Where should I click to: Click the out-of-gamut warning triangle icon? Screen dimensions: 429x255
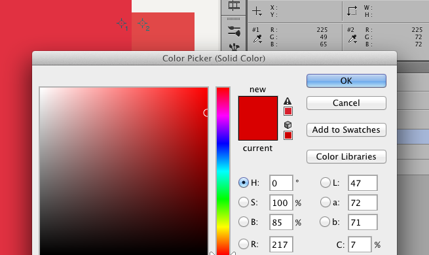[288, 101]
